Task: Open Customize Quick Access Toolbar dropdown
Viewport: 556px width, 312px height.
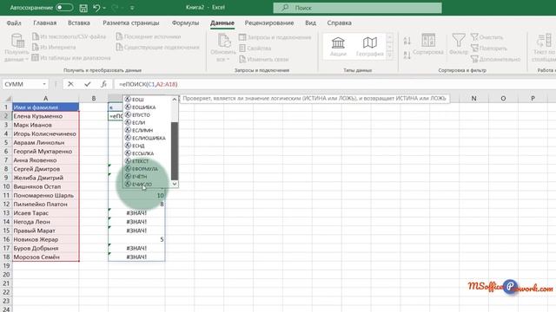Action: click(132, 8)
